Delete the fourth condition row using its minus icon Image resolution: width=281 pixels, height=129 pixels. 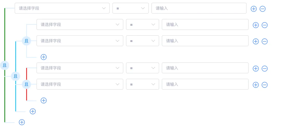[x=265, y=68]
